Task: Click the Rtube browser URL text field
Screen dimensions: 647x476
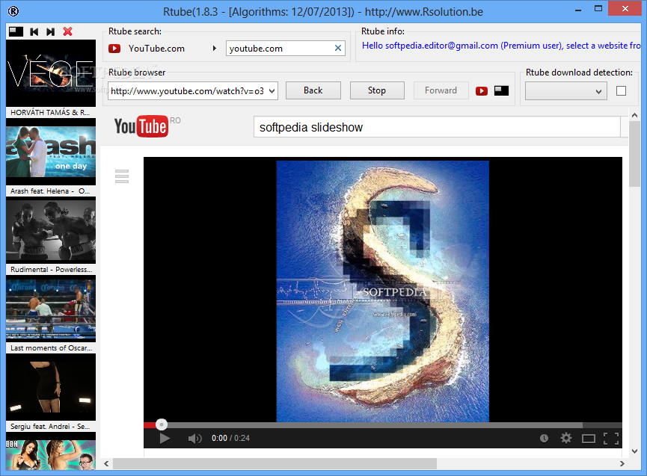Action: coord(187,91)
